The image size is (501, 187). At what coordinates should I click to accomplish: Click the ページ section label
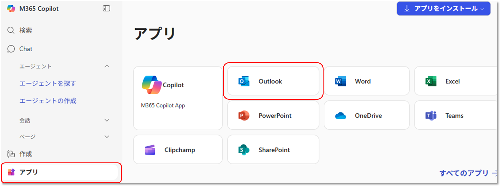(x=27, y=137)
